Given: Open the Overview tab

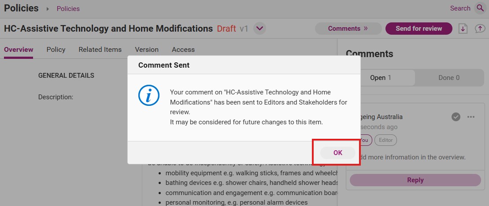Looking at the screenshot, I should tap(19, 50).
